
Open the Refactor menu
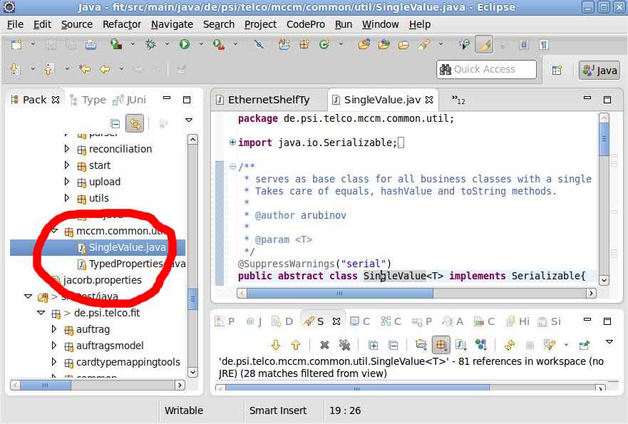point(122,24)
